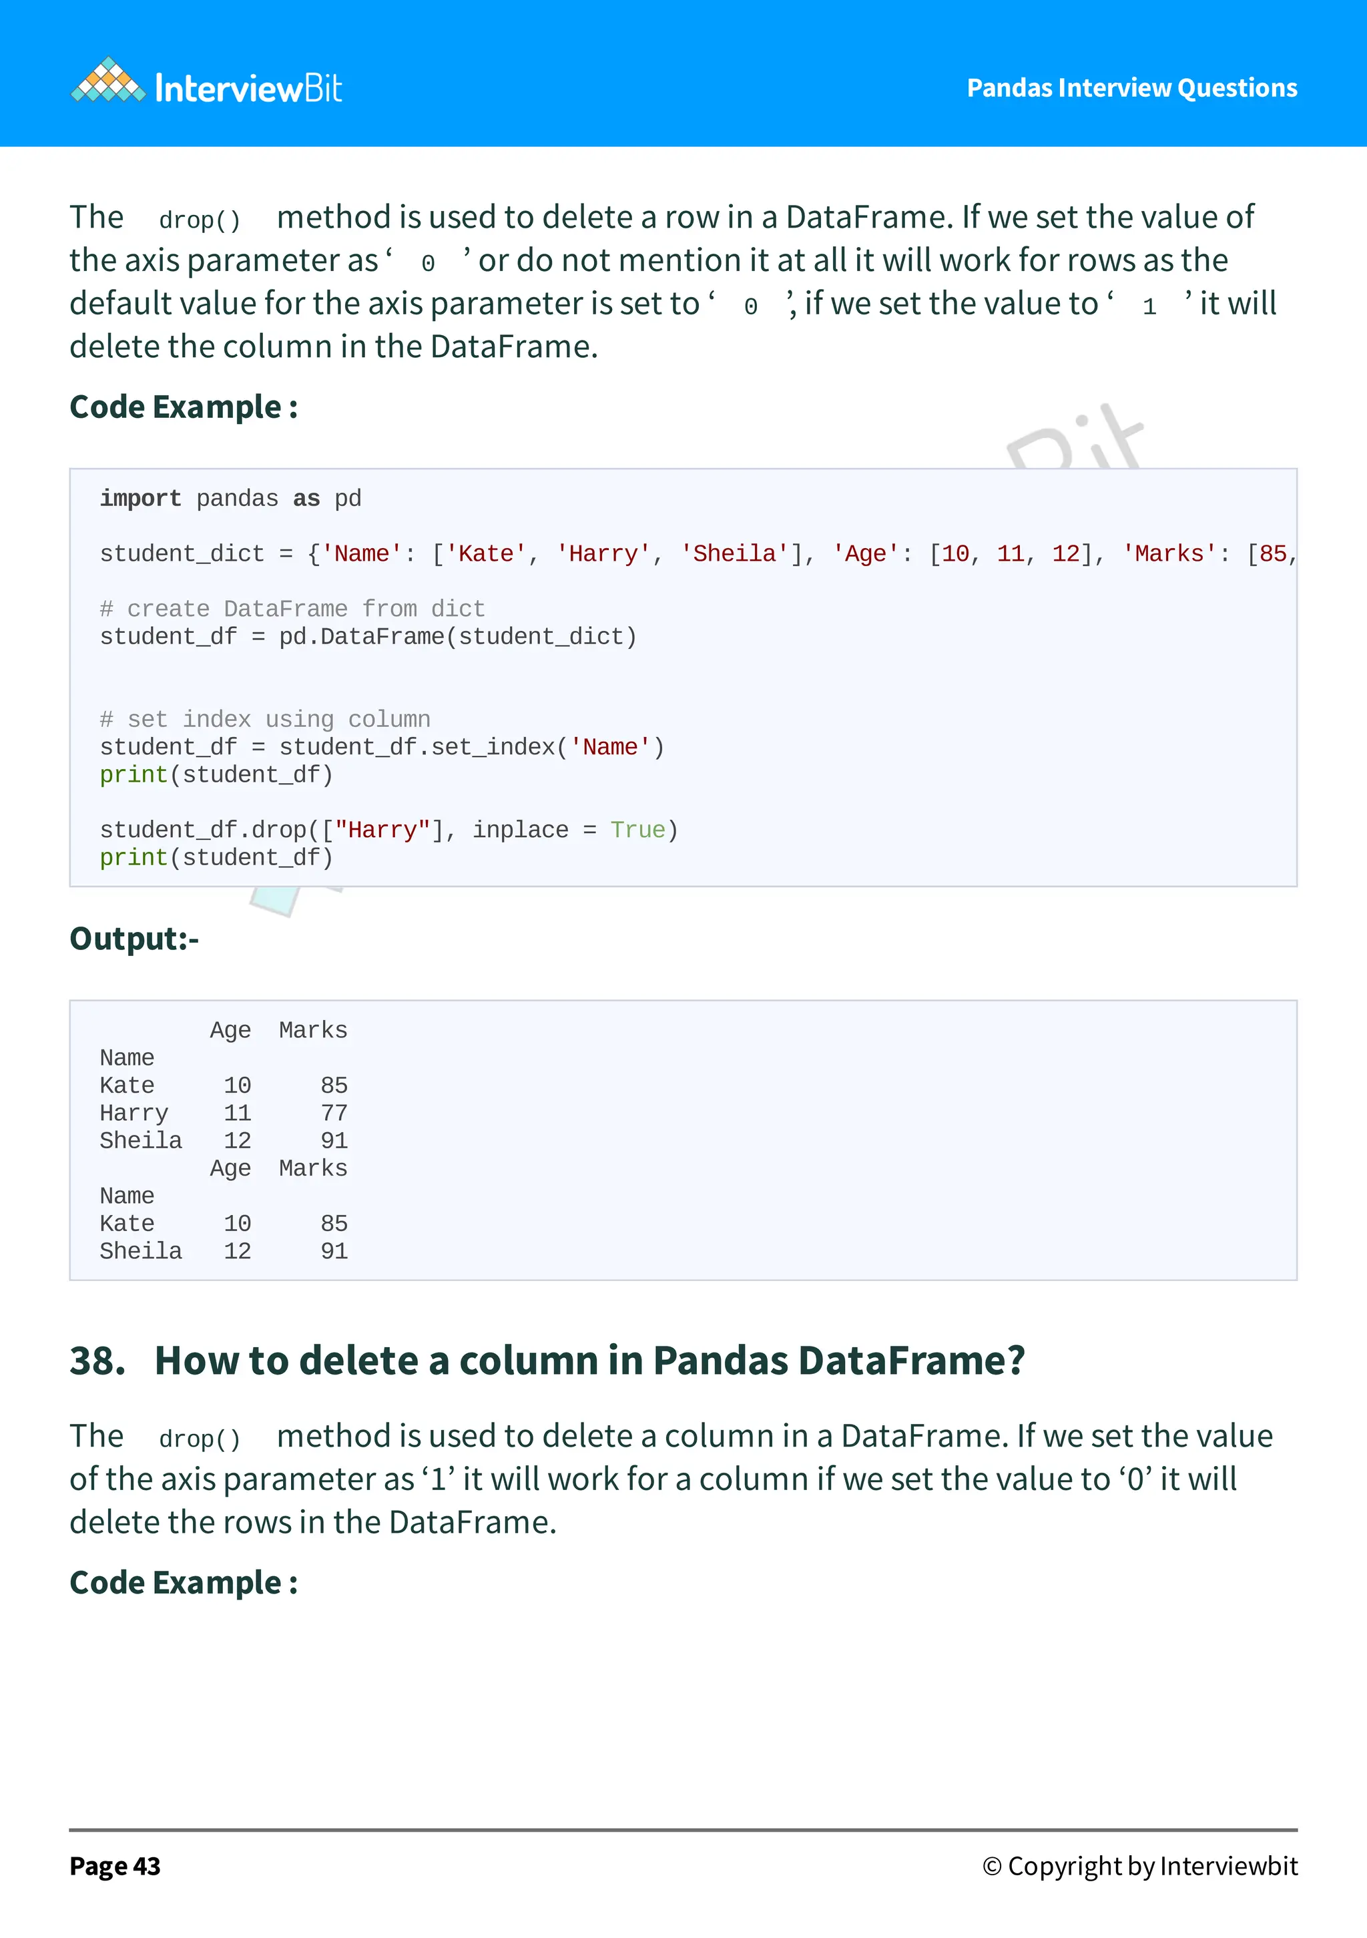
Task: Click the student_dict definition code line
Action: 697,553
